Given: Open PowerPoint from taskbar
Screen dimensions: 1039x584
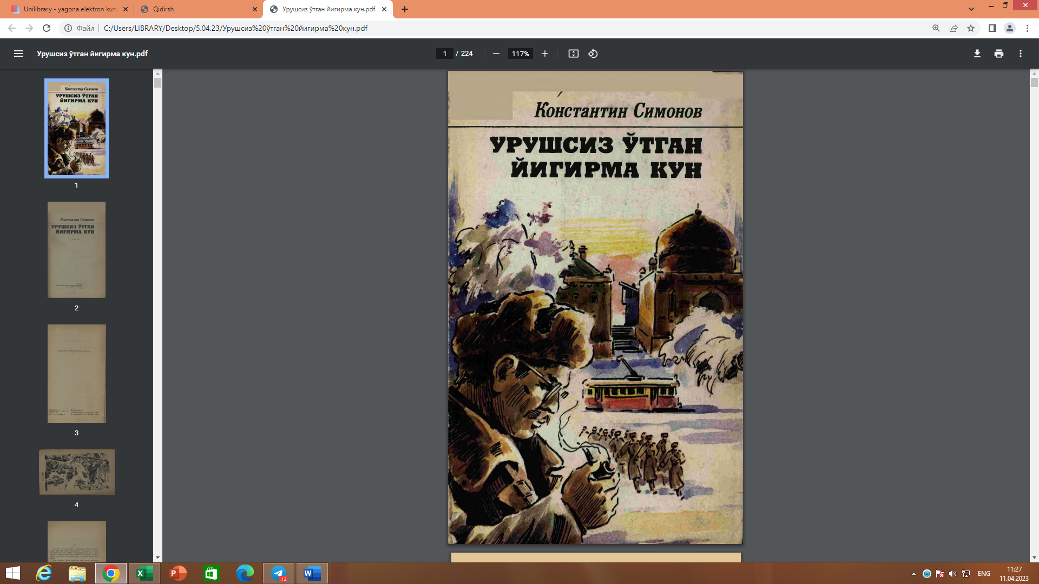Looking at the screenshot, I should (x=178, y=573).
